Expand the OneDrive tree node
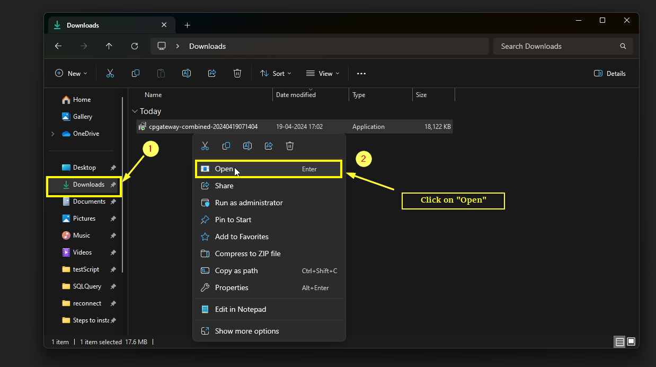 pos(52,134)
